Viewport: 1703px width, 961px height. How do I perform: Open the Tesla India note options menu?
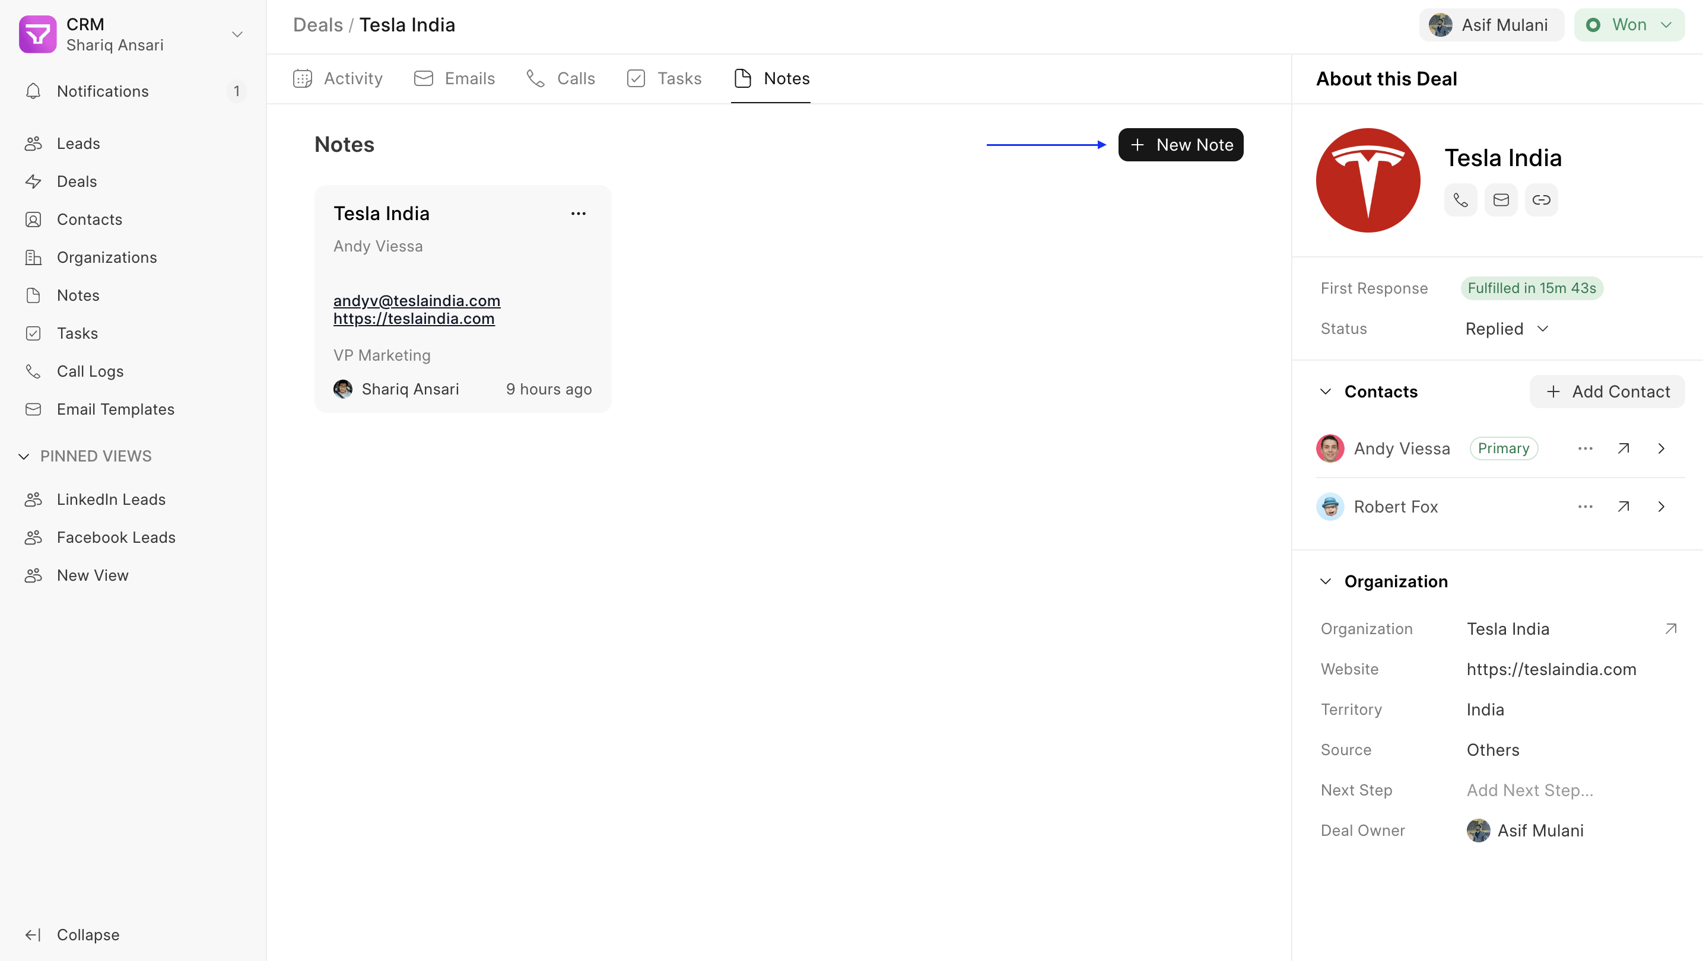(579, 214)
